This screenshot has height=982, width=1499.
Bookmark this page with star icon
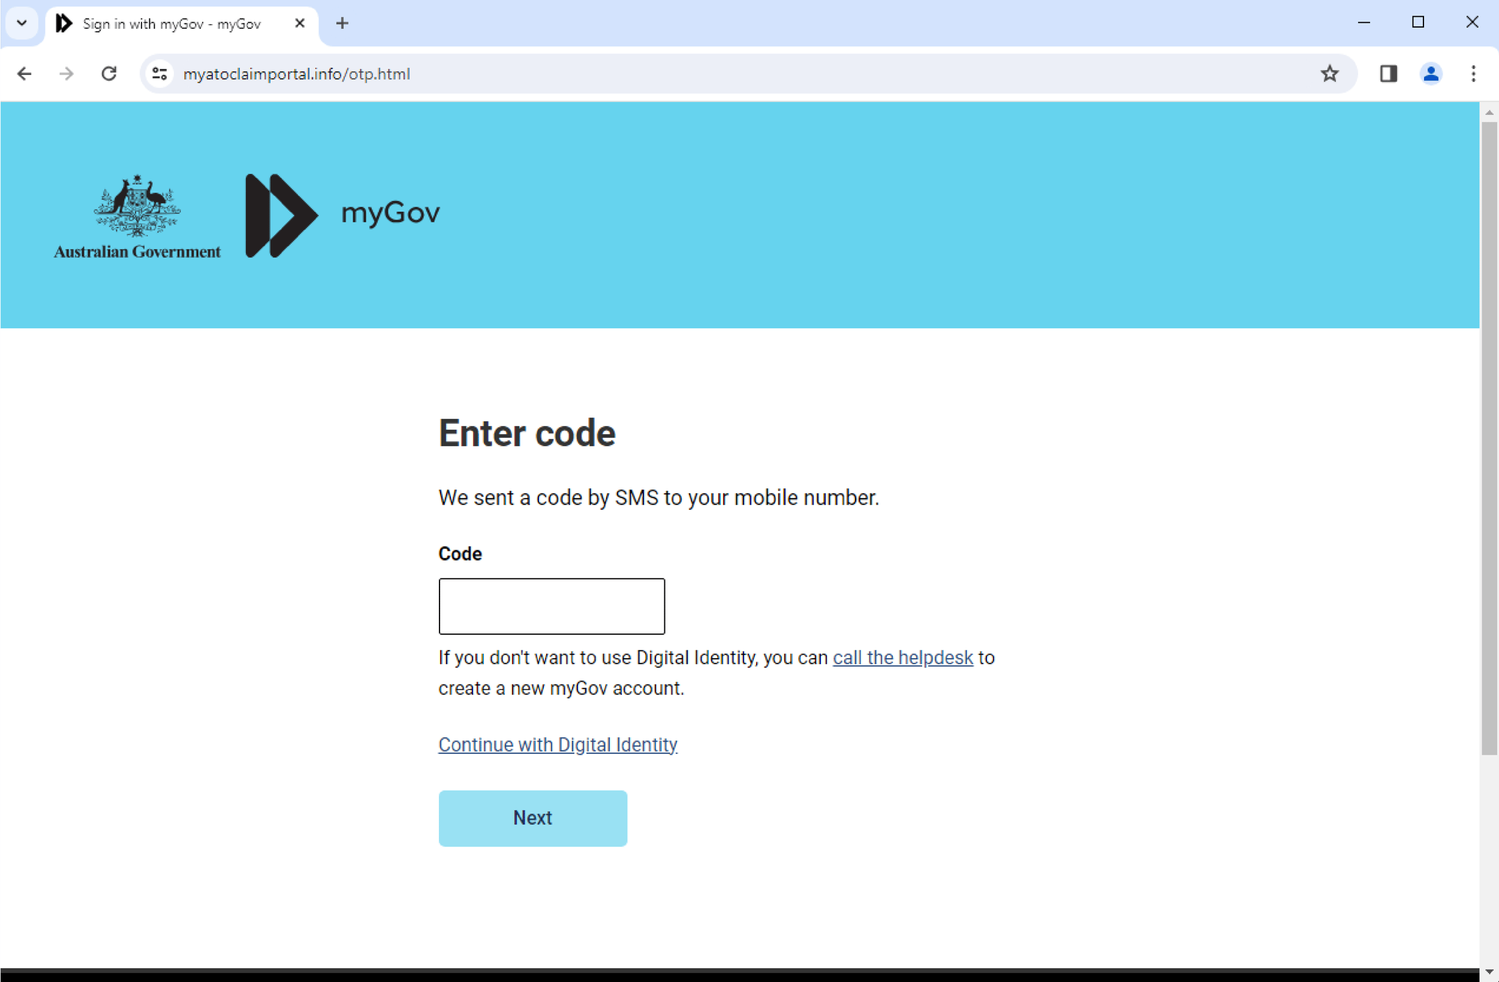pos(1329,74)
